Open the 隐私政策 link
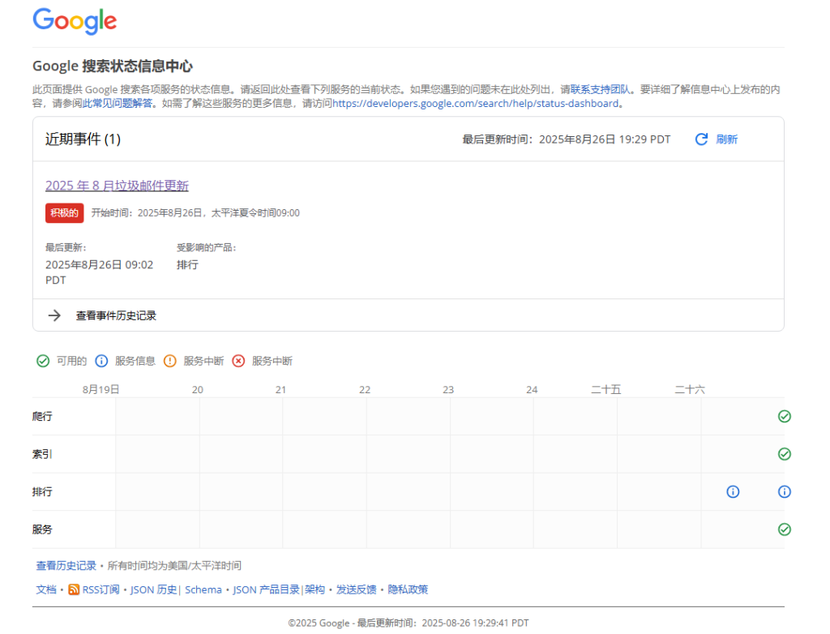The image size is (830, 634). point(409,589)
